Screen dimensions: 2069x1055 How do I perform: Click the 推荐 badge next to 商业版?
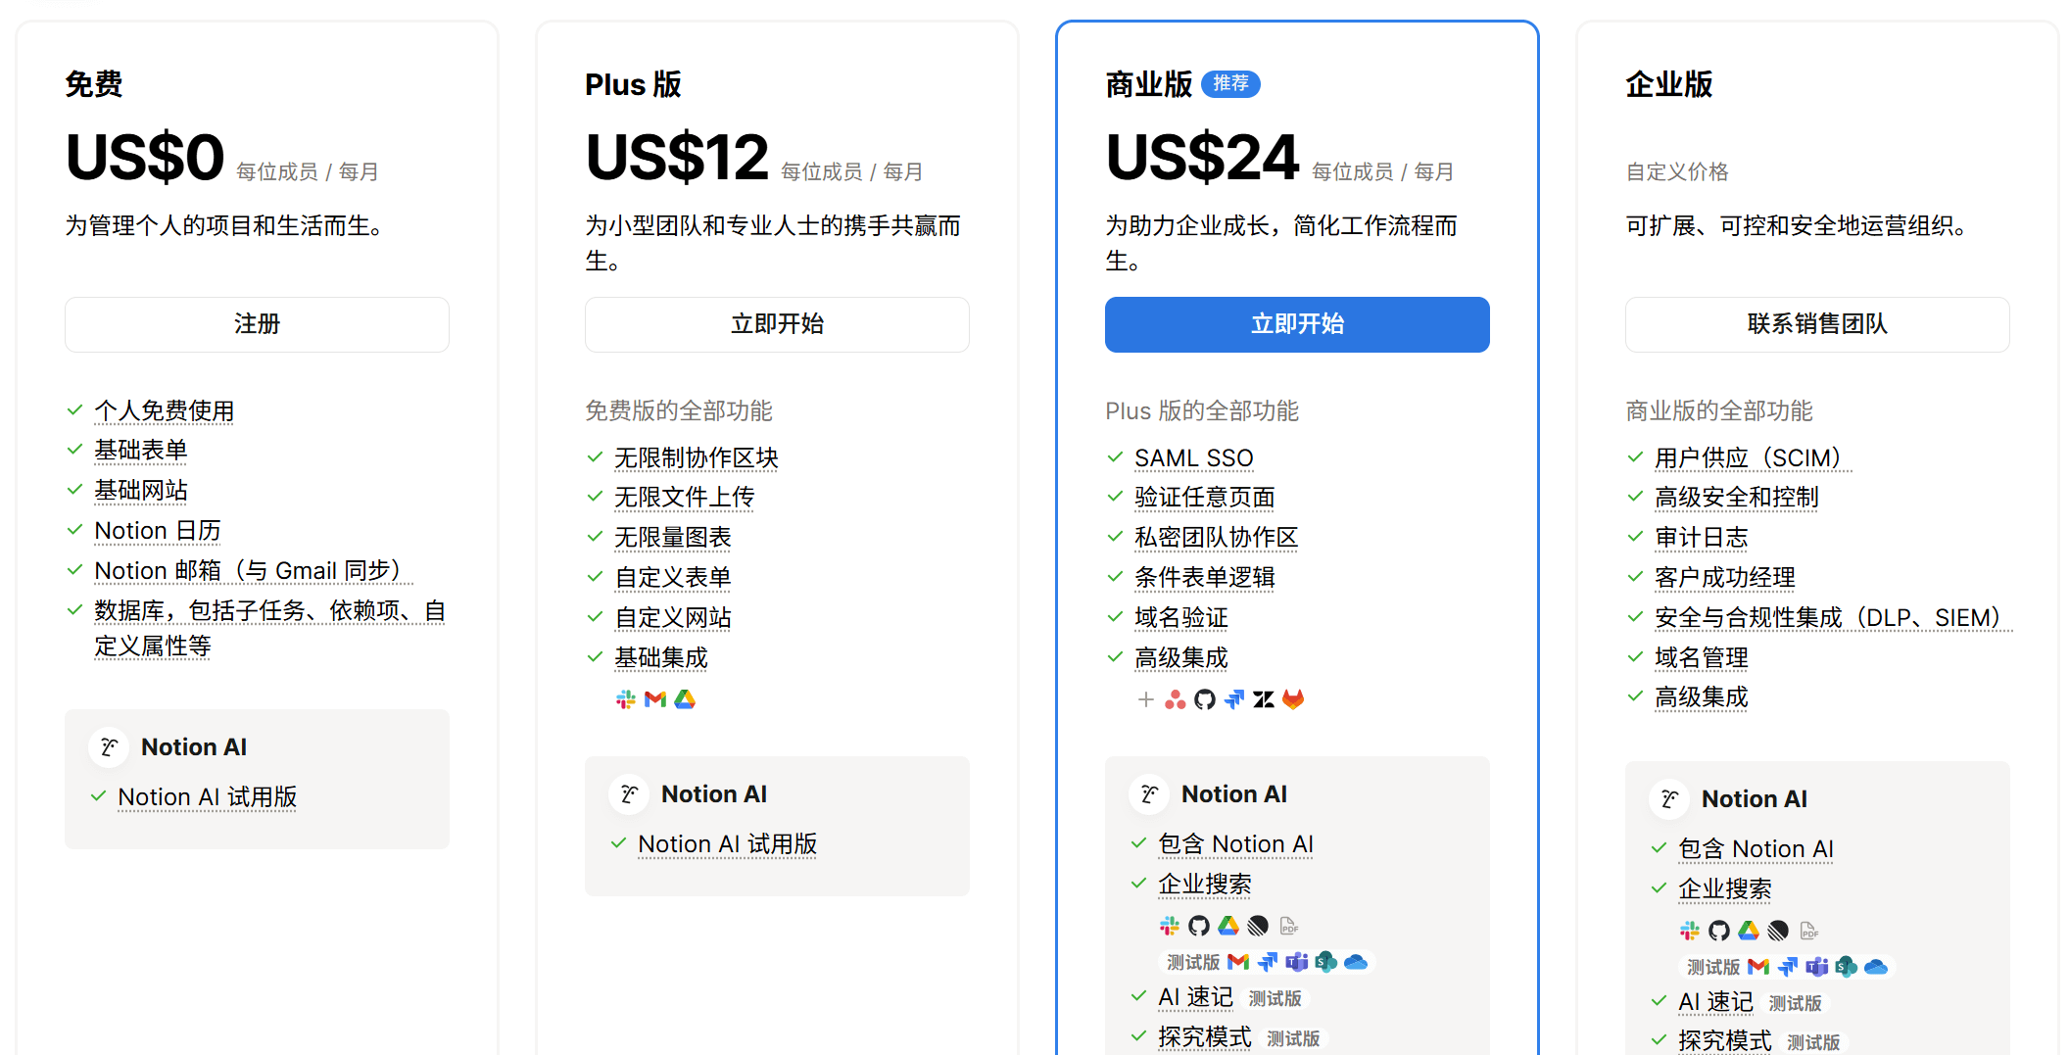tap(1230, 84)
